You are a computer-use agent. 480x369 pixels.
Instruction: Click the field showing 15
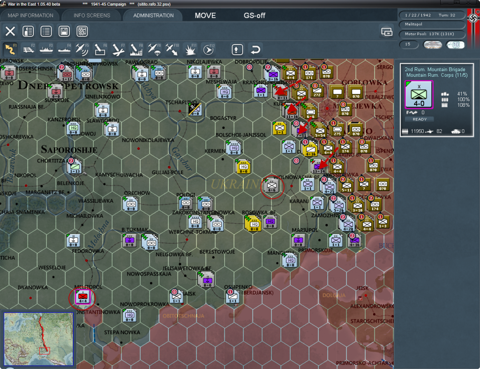tap(409, 44)
